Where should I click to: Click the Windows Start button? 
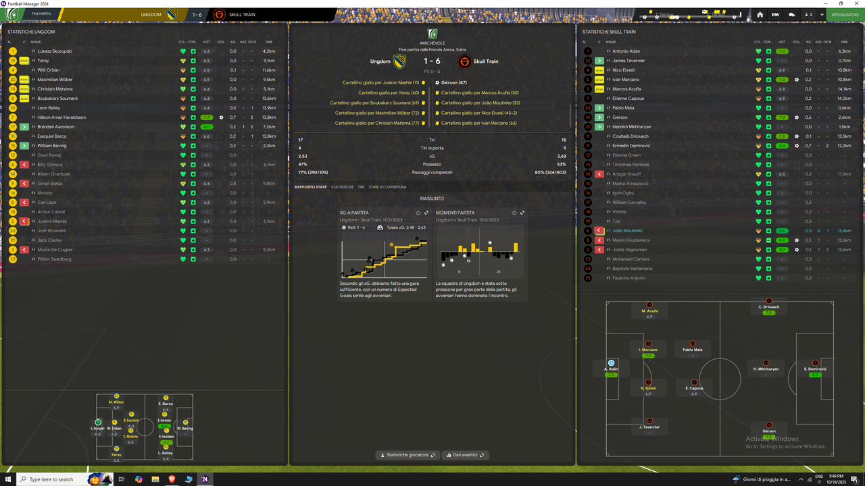click(8, 479)
